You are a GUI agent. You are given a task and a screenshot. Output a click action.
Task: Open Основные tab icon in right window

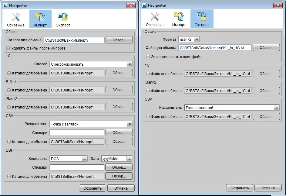click(x=154, y=16)
